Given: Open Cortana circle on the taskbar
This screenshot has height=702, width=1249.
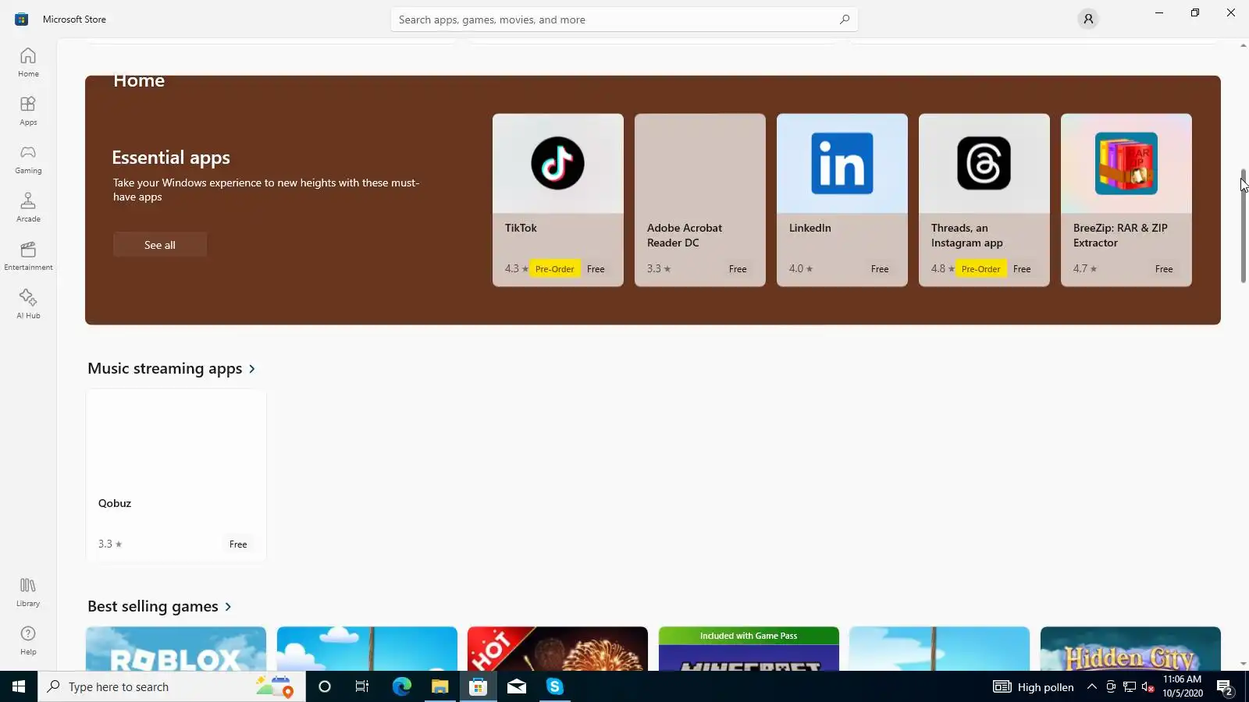Looking at the screenshot, I should pos(325,686).
